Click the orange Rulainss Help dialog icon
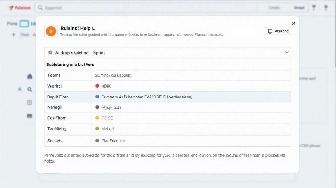This screenshot has width=336, height=188. (x=51, y=31)
